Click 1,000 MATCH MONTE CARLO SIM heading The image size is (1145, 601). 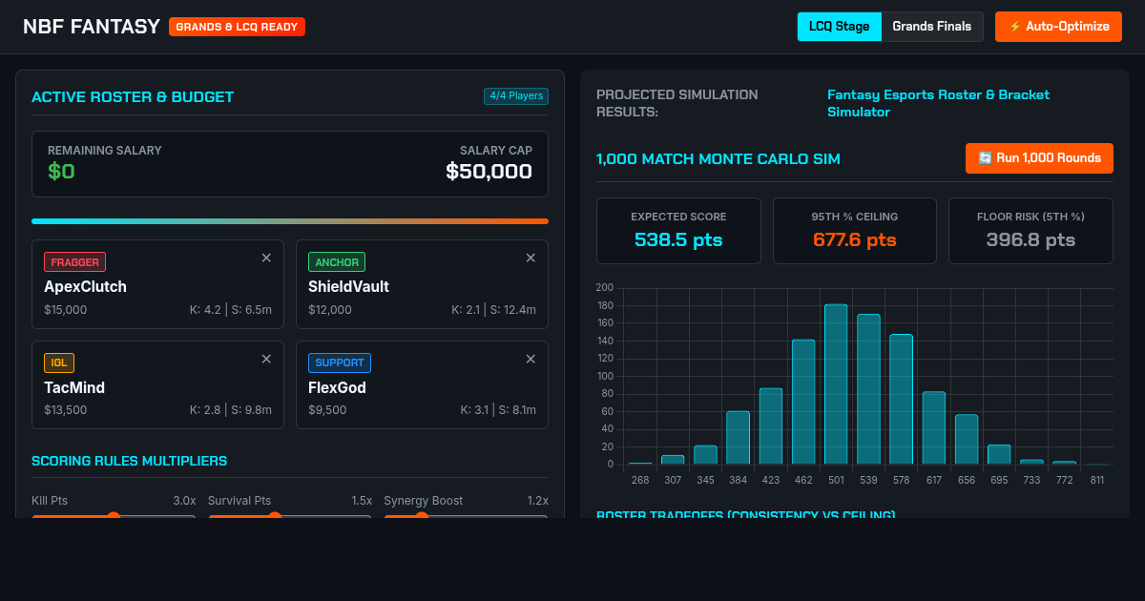click(718, 159)
